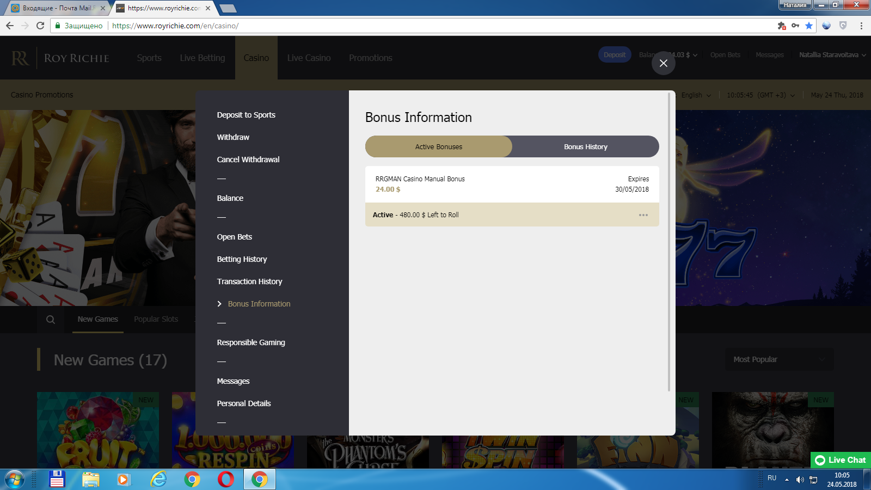This screenshot has width=871, height=490.
Task: Open Responsible Gaming page
Action: pyautogui.click(x=250, y=342)
